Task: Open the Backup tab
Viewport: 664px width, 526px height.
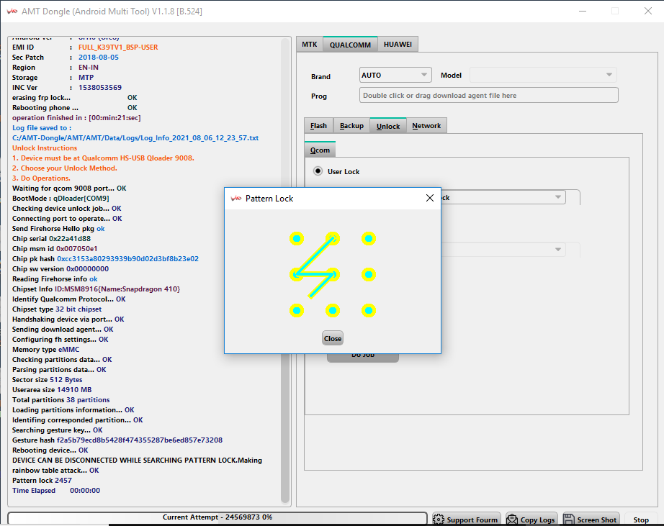Action: [351, 126]
